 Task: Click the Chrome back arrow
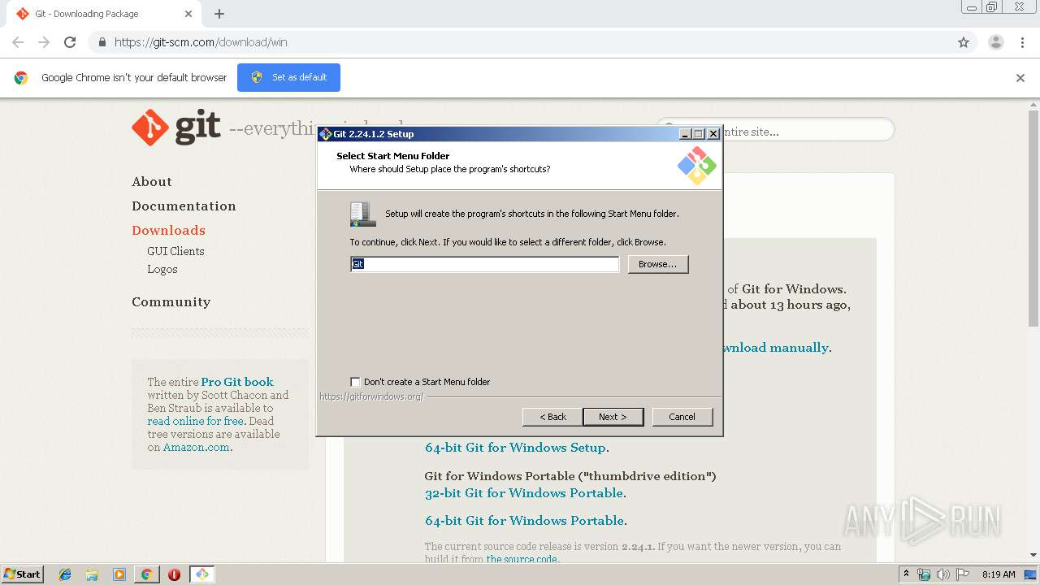click(18, 42)
